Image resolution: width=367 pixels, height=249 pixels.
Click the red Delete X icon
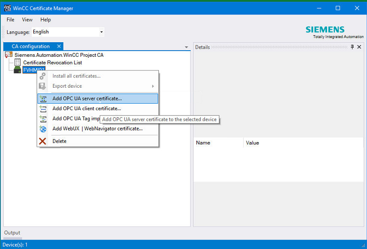[43, 141]
